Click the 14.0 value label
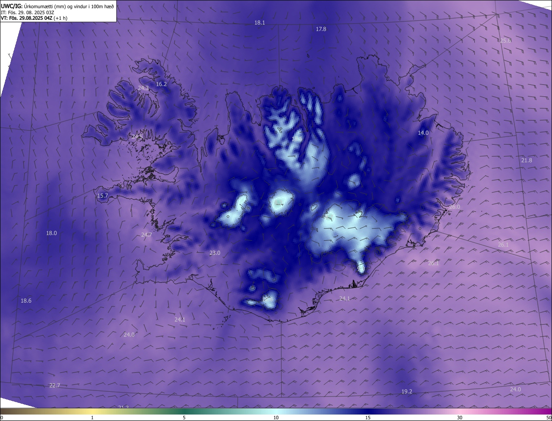552x421 pixels. pyautogui.click(x=423, y=133)
